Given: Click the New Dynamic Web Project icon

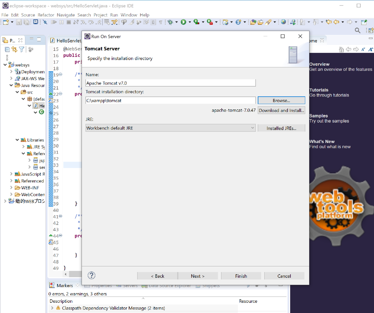Looking at the screenshot, I should (226, 22).
